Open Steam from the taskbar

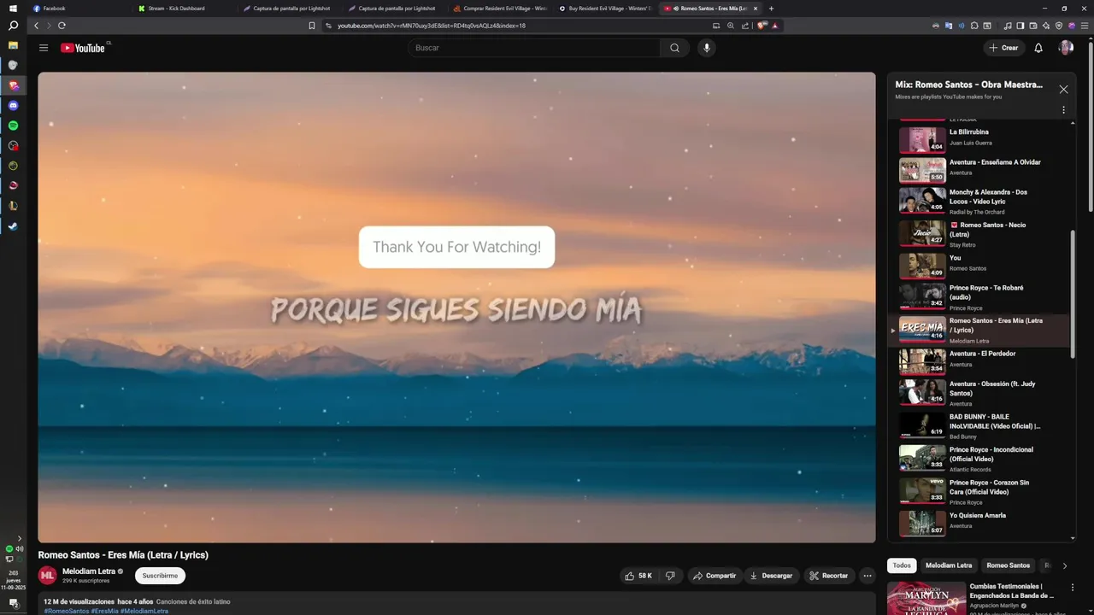coord(13,226)
